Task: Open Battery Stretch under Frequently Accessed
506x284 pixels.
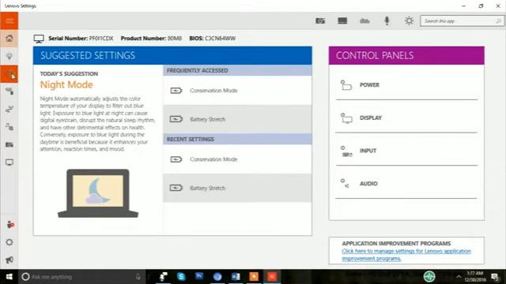Action: 237,119
